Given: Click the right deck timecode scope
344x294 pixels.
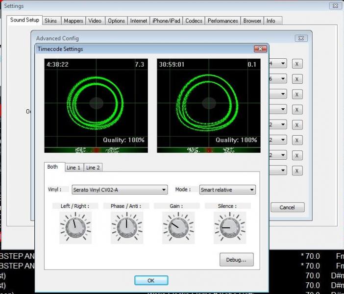Looking at the screenshot, I should 209,102.
